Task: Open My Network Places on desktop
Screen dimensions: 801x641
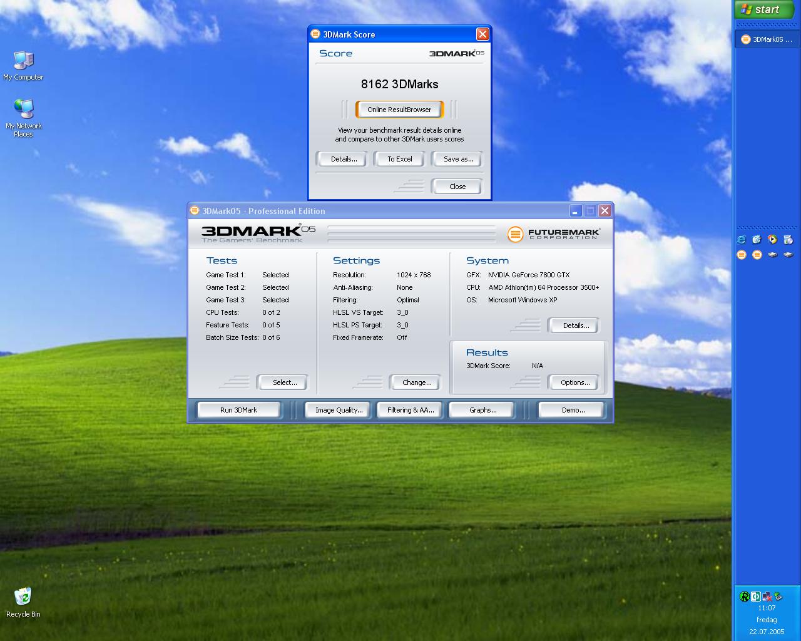Action: 23,118
